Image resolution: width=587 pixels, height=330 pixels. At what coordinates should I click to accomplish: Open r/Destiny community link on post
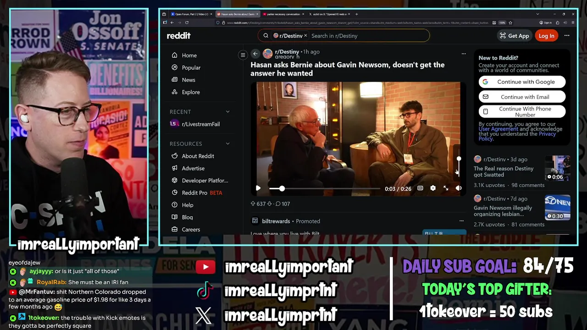pyautogui.click(x=287, y=52)
